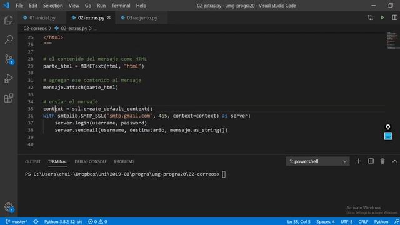Select Python 3.8.2 32-bit interpreter

[63, 222]
